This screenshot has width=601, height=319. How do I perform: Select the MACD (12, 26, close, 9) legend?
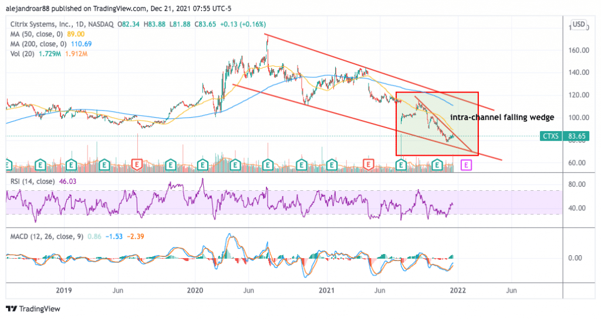[47, 237]
